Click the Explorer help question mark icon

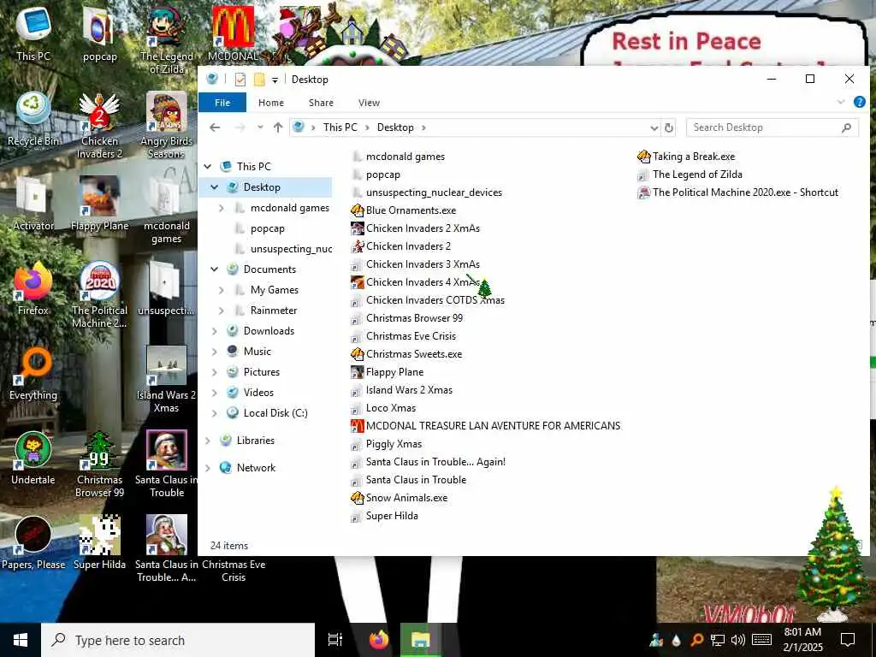[x=859, y=102]
